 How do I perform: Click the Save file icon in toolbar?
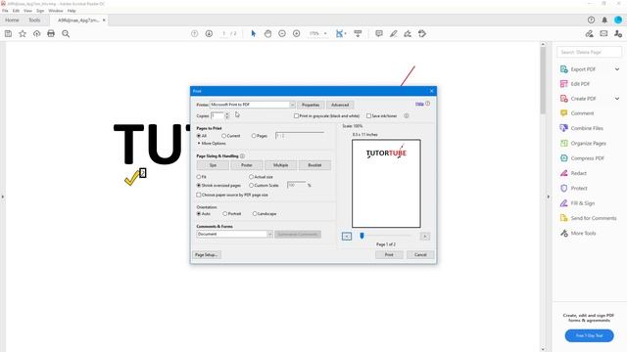click(8, 34)
